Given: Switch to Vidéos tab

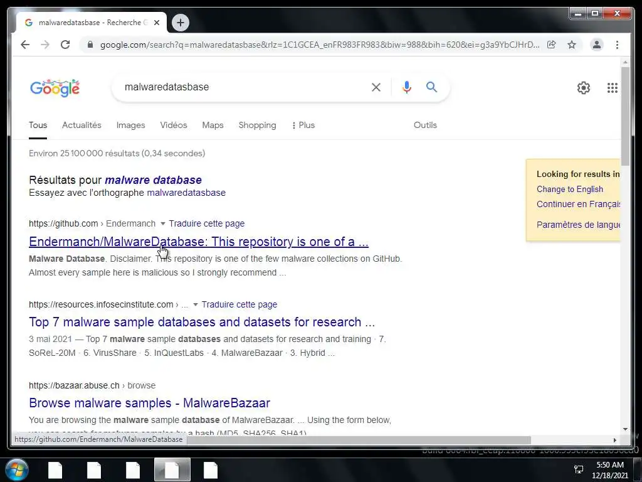Looking at the screenshot, I should click(x=174, y=125).
